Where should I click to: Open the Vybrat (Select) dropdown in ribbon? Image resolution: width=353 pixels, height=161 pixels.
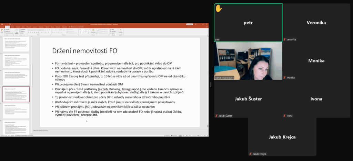(113, 33)
